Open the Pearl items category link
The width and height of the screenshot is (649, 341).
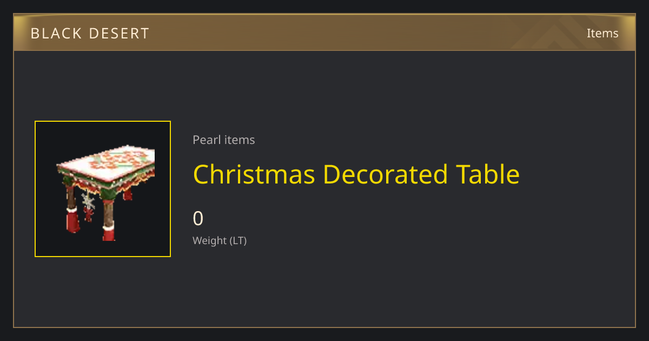[x=224, y=140]
